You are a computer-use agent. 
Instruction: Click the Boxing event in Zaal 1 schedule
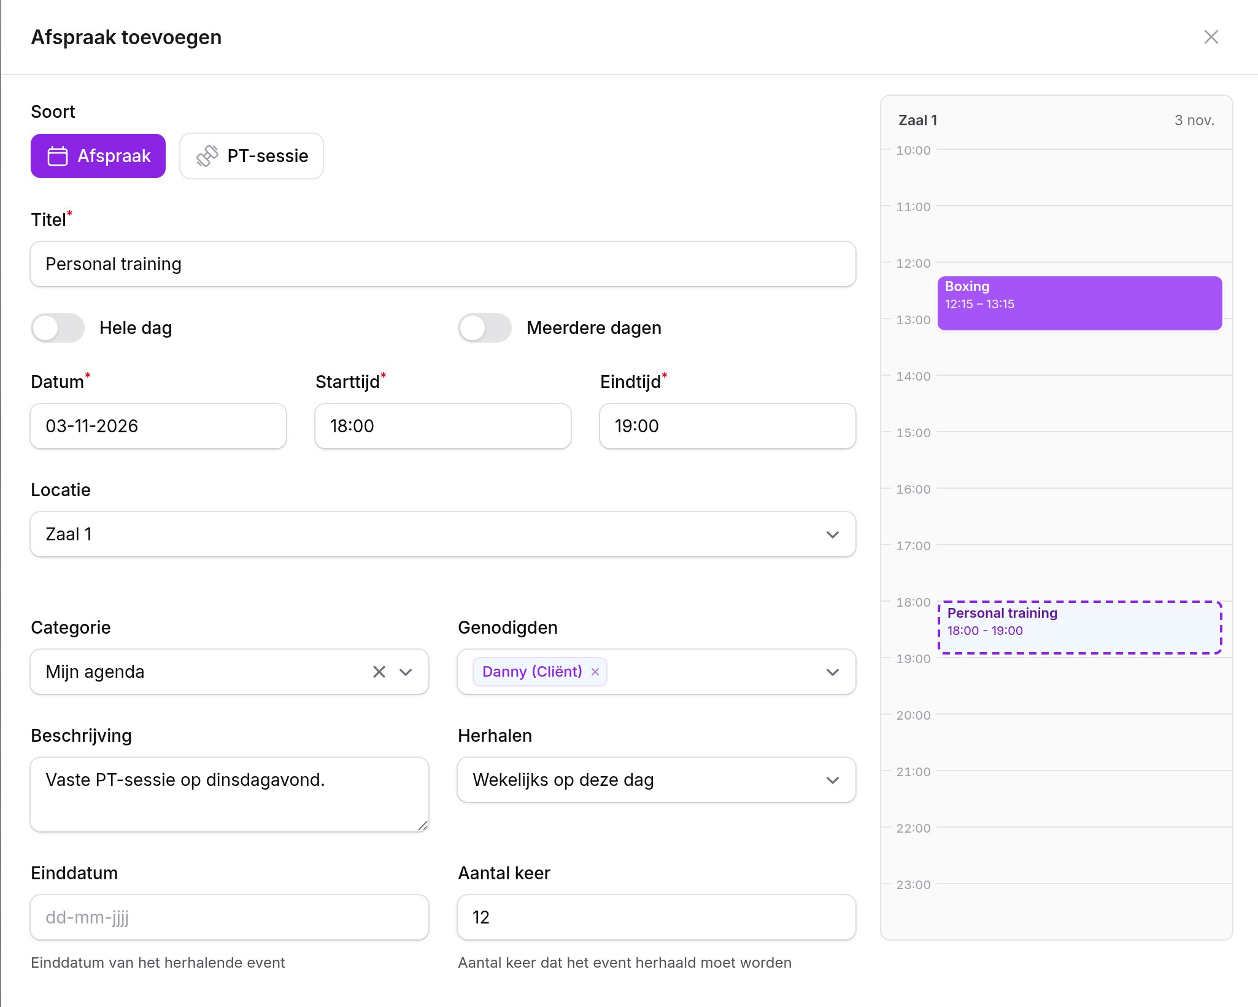(1079, 303)
